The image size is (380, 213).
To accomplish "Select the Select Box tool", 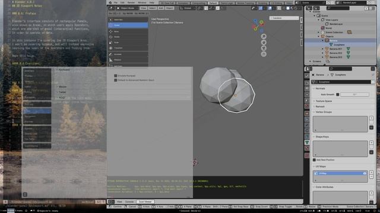I will coord(128,20).
